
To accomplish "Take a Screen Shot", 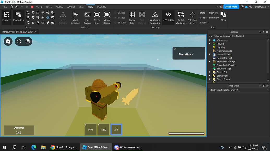I will [97, 17].
